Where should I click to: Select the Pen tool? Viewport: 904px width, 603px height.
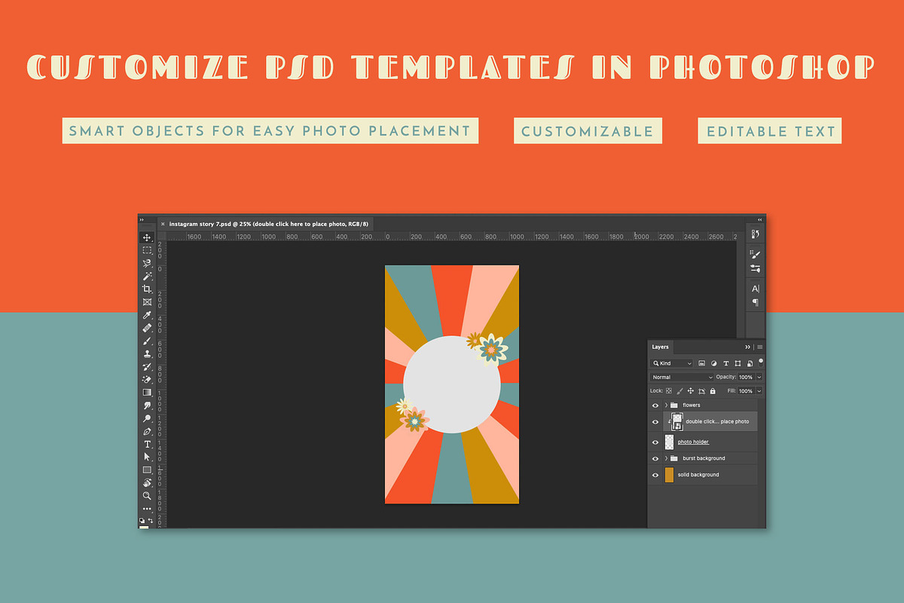(147, 431)
